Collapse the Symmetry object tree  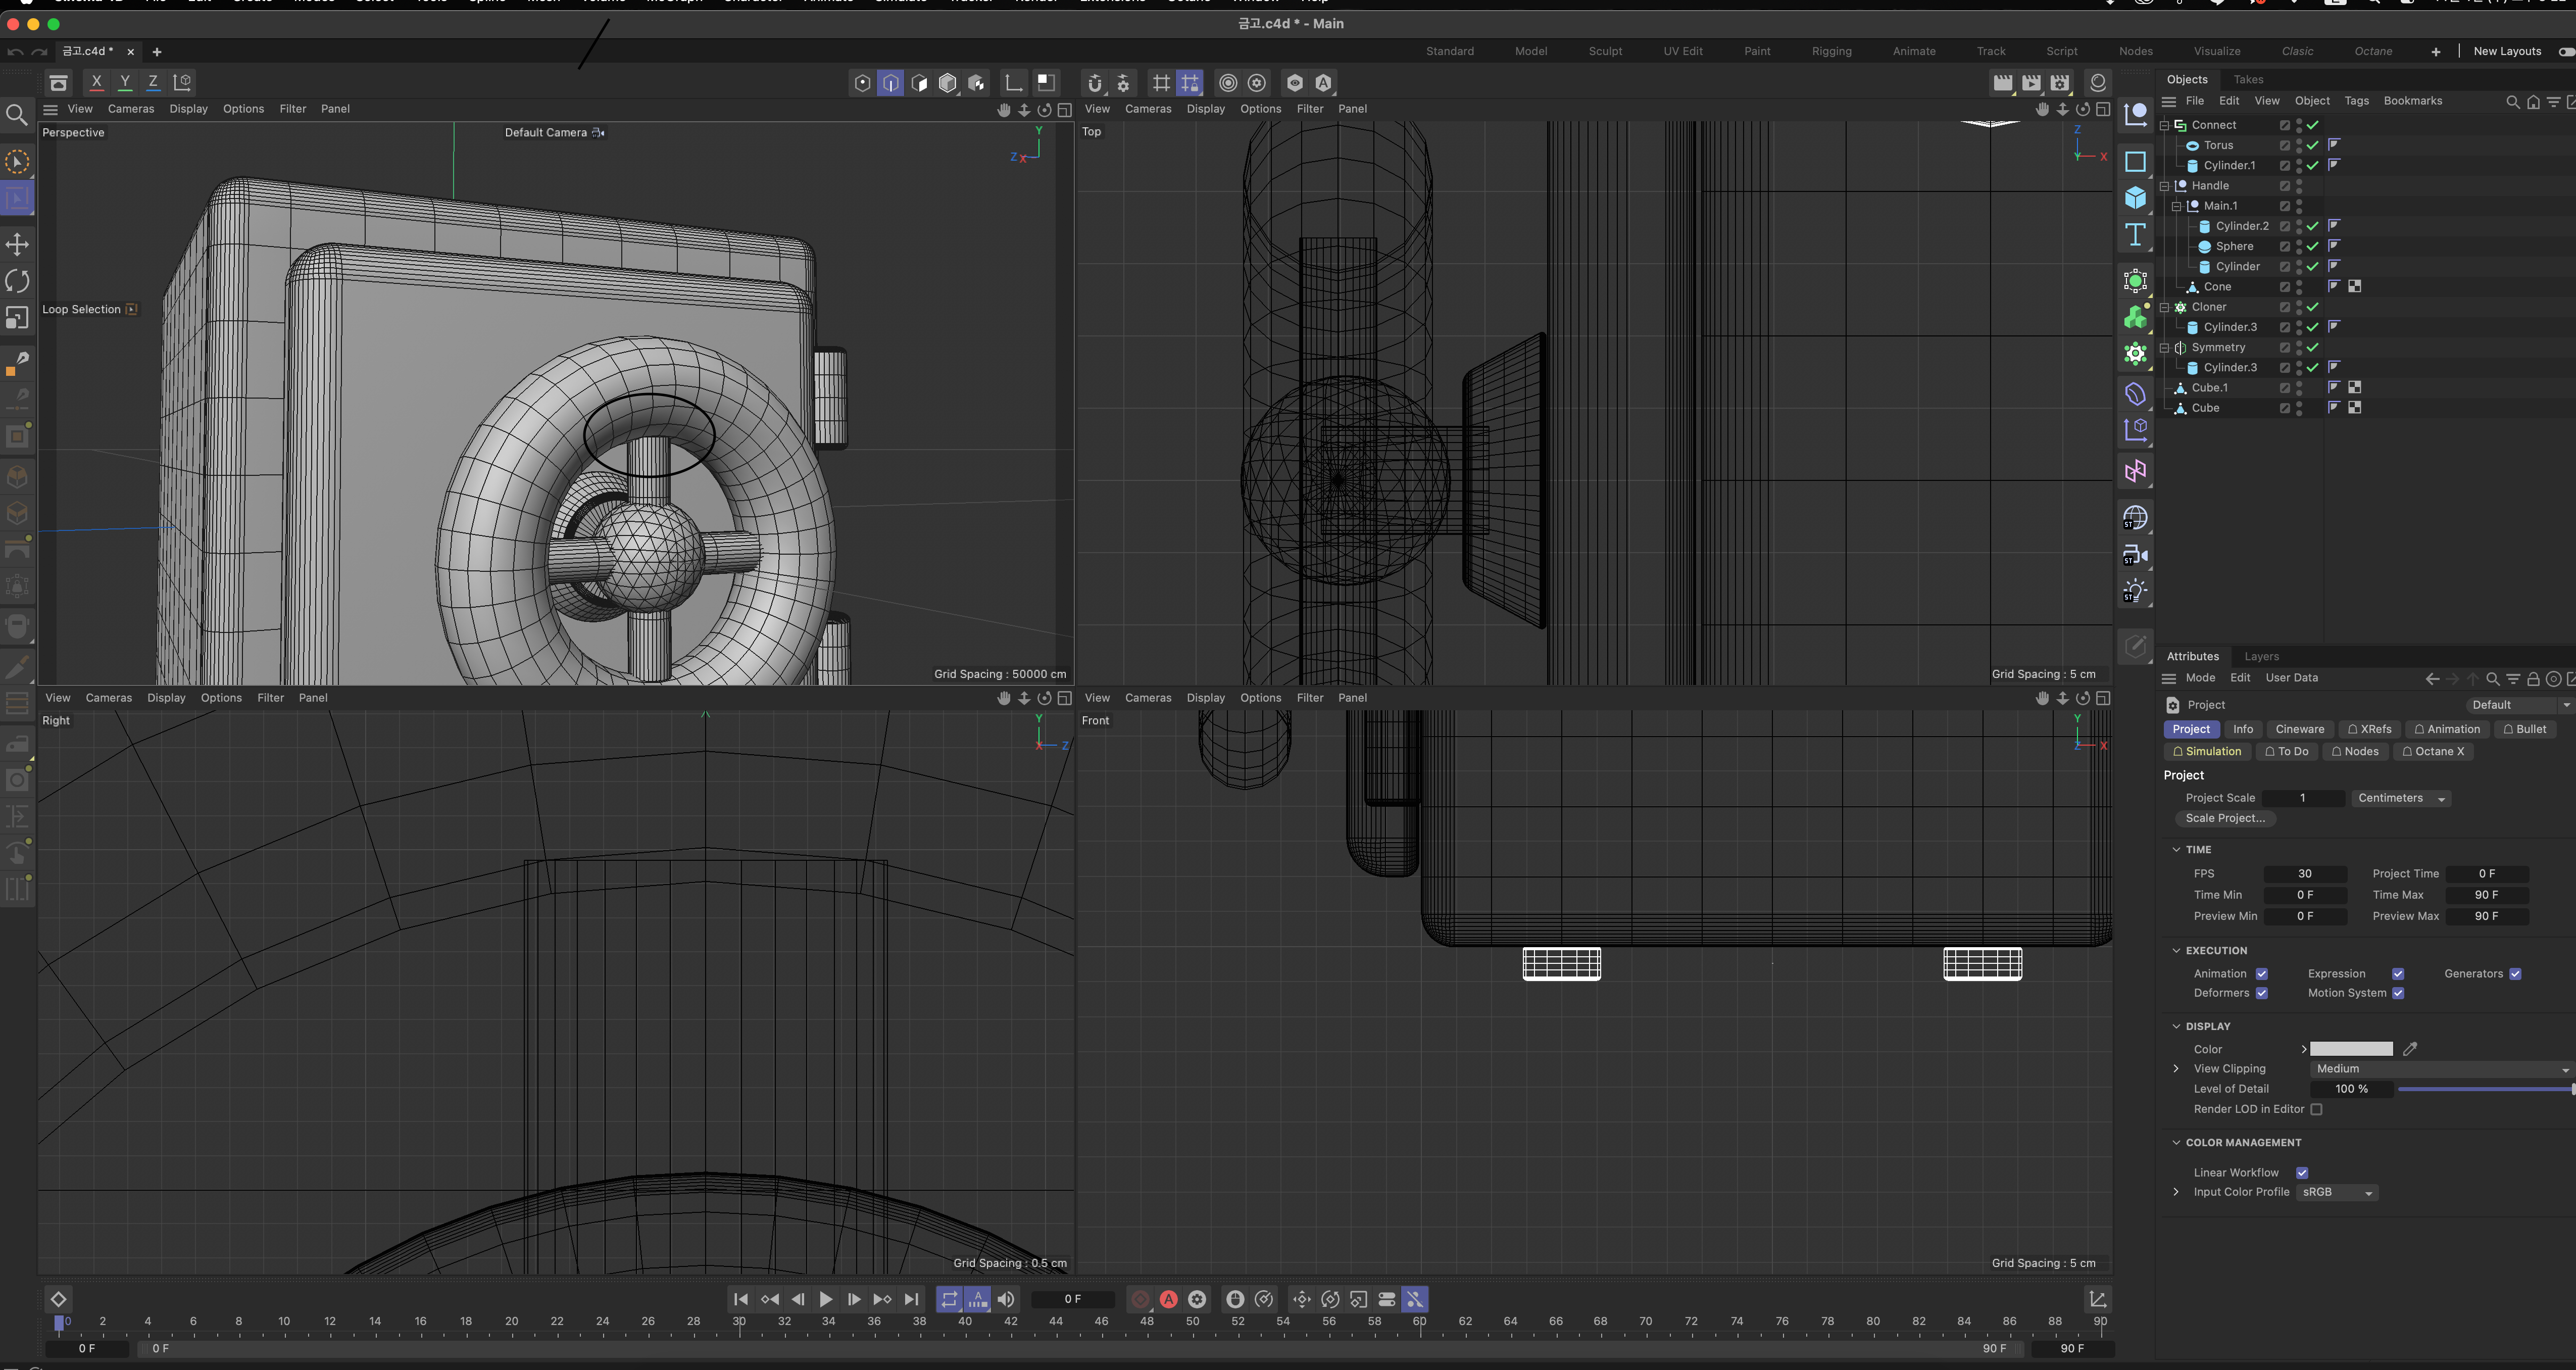pos(2165,348)
